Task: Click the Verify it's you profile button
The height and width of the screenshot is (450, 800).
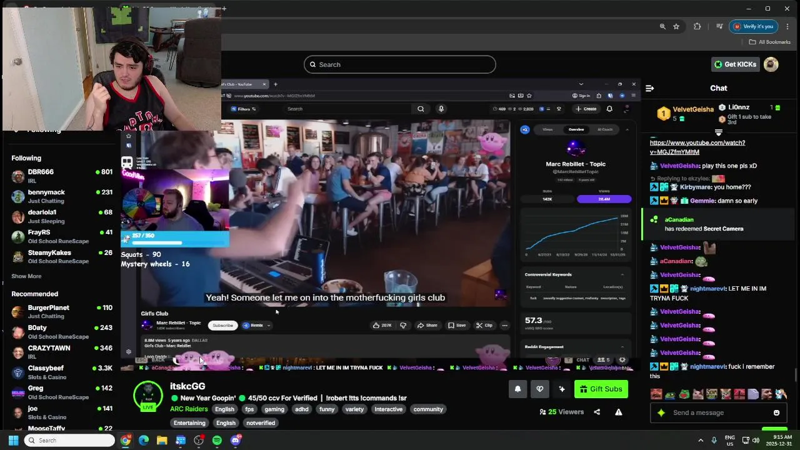Action: 753,26
